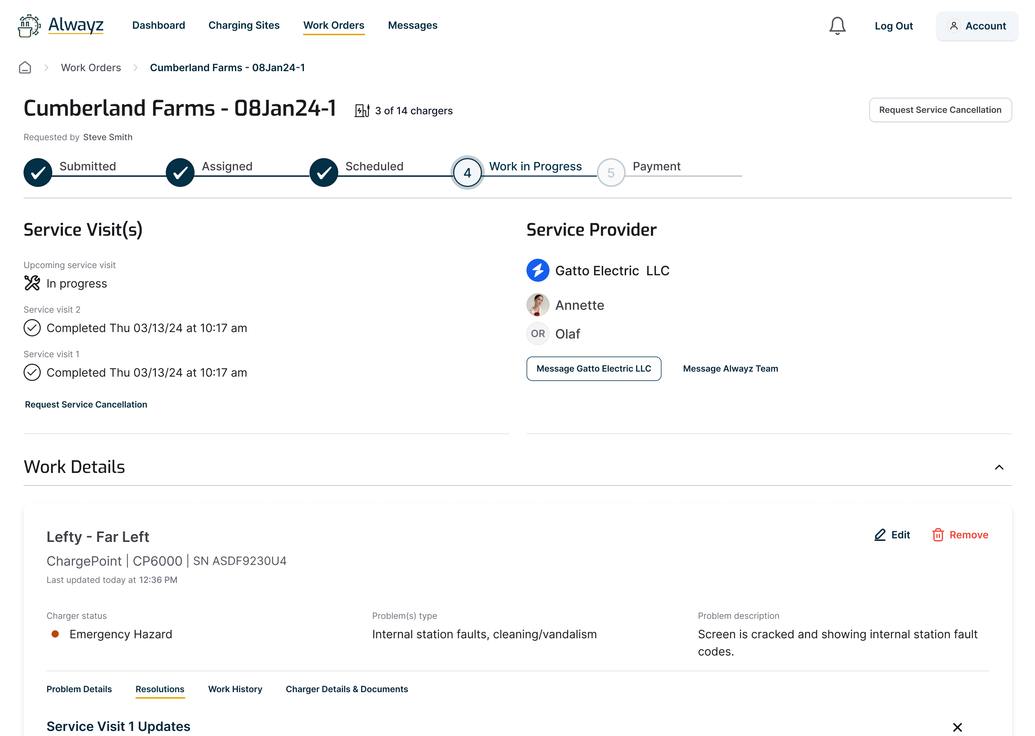Click Annette's profile photo
The width and height of the screenshot is (1035, 736).
coord(538,305)
